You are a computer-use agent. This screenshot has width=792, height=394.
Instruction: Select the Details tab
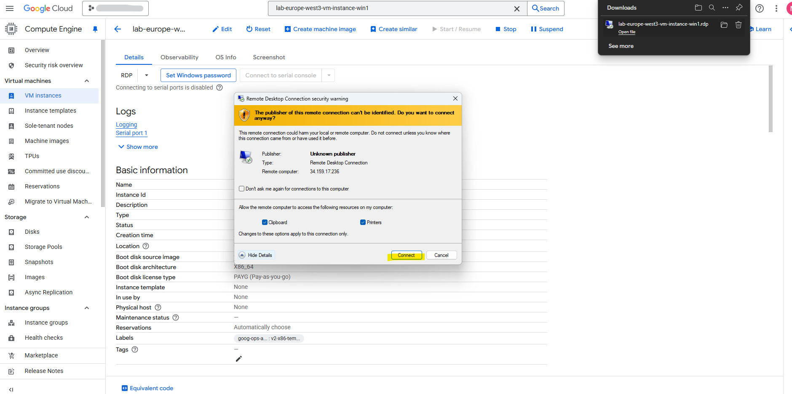click(134, 57)
